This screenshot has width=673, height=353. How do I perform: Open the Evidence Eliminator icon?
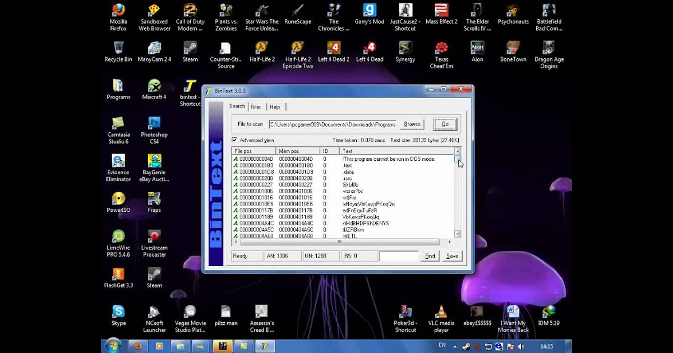click(x=118, y=168)
